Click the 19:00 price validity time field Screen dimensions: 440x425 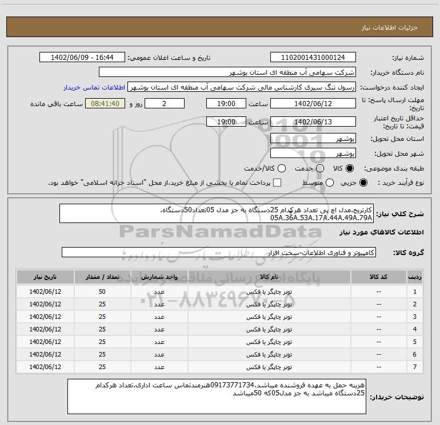226,122
